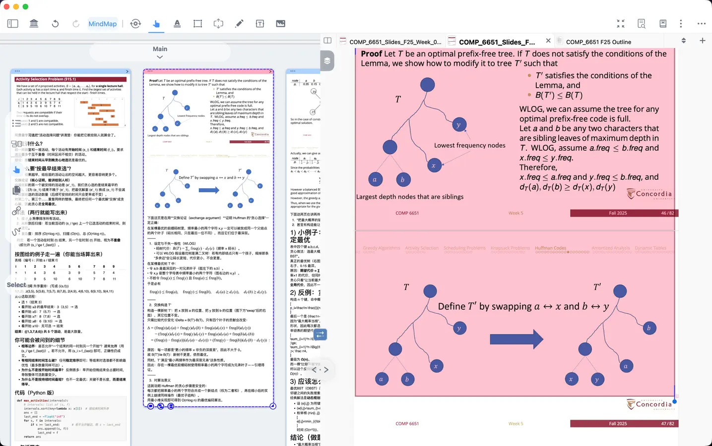712x446 pixels.
Task: Close the active COMP_6651_Slides tab
Action: [548, 41]
